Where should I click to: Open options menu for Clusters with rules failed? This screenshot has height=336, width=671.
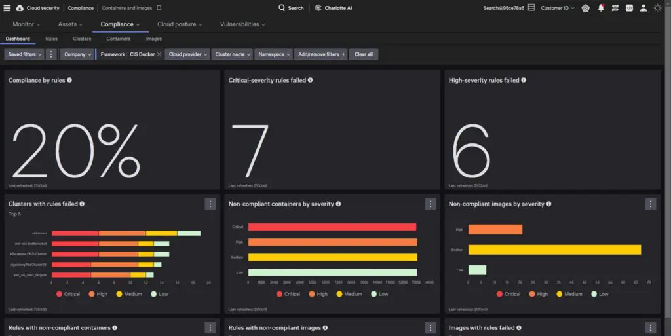coord(210,204)
